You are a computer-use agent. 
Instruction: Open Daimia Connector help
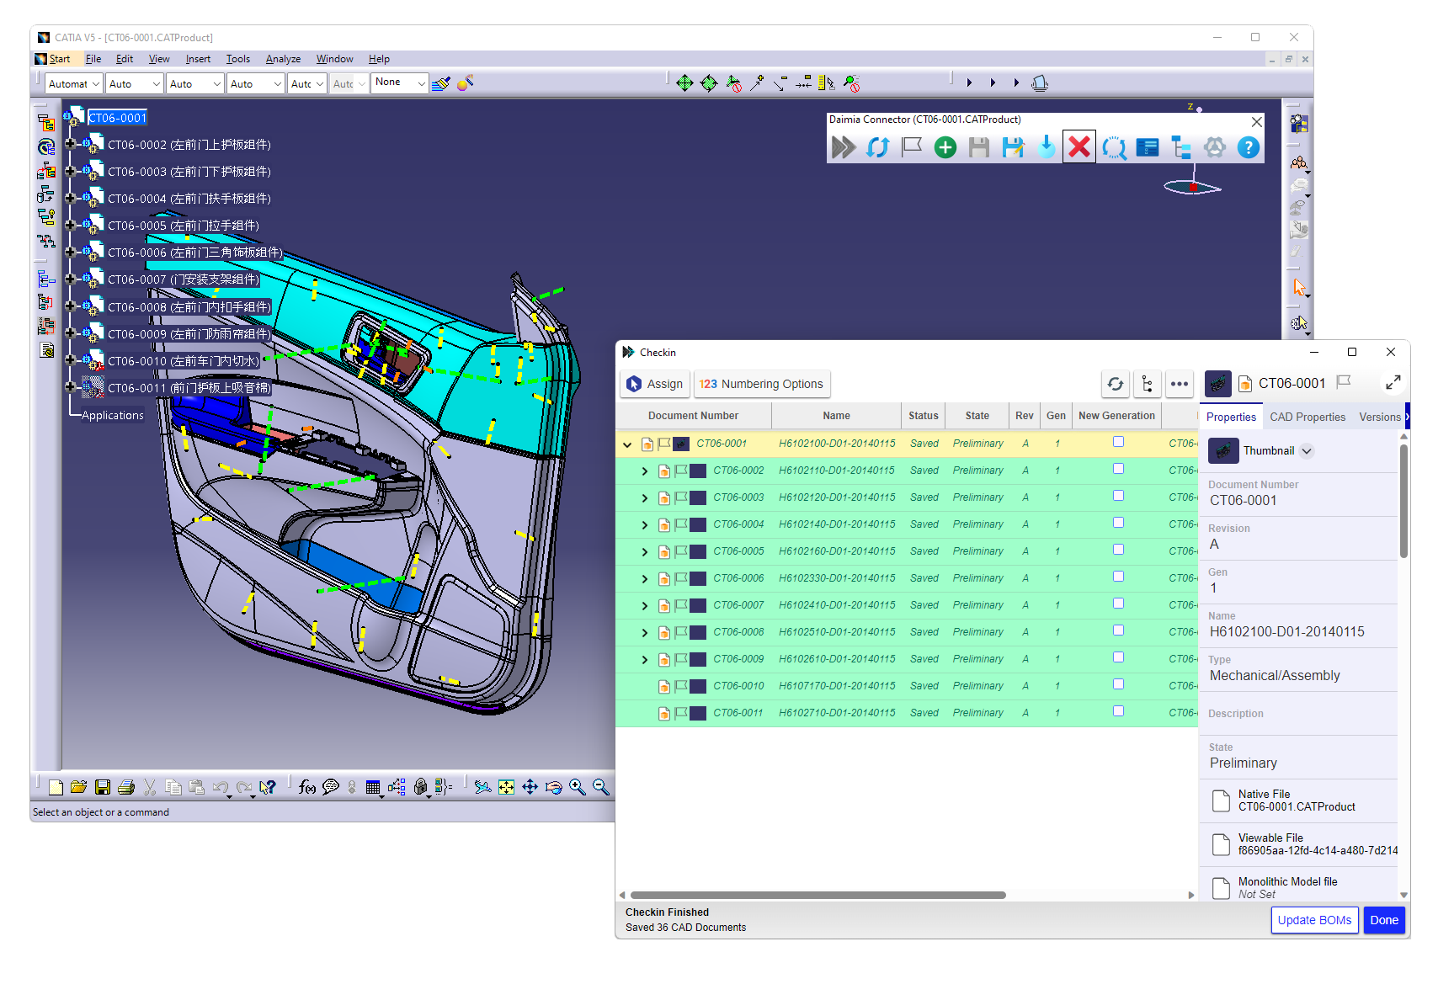click(x=1248, y=147)
